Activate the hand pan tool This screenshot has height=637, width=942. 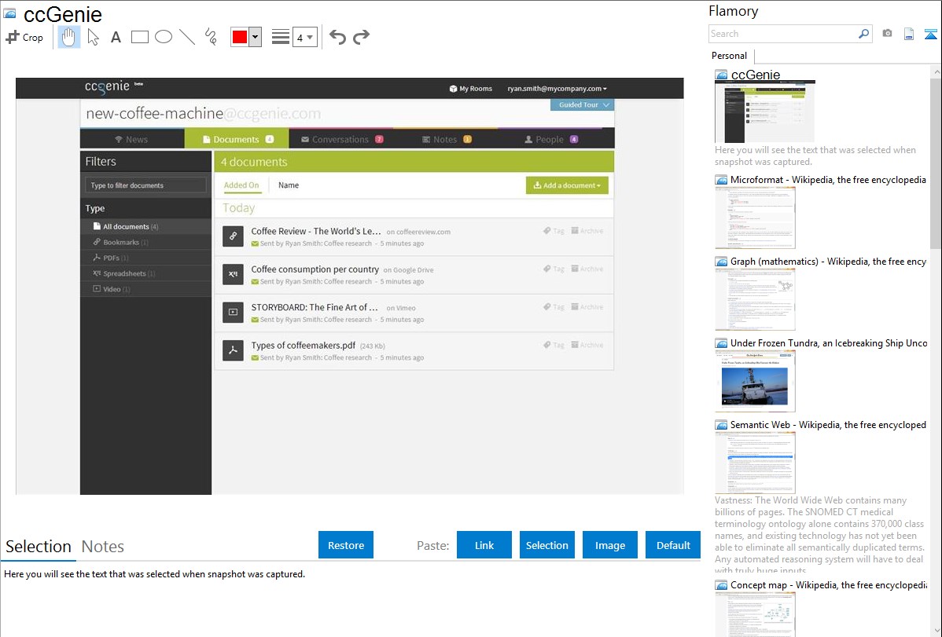pyautogui.click(x=68, y=37)
